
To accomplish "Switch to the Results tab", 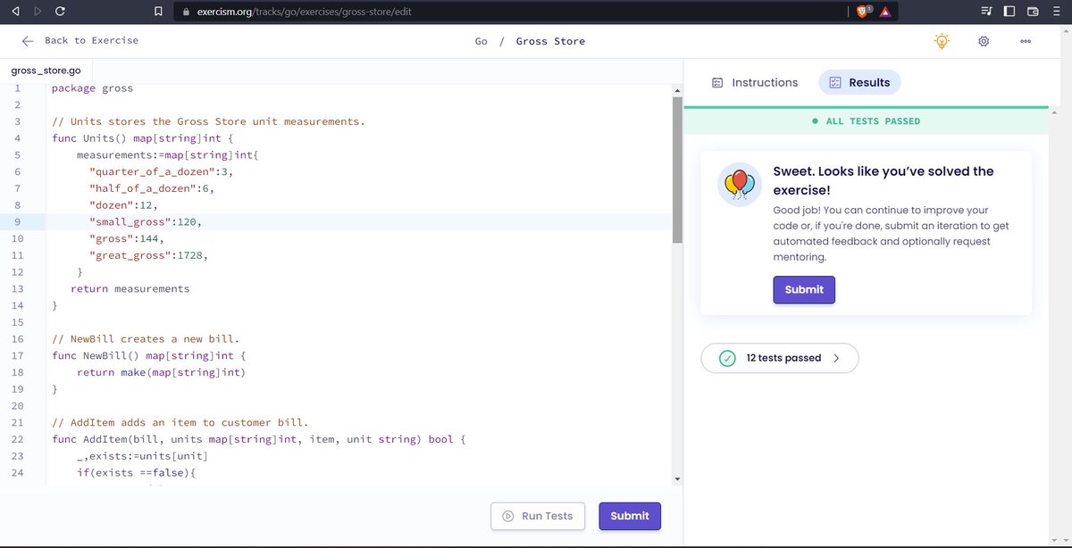I will pos(859,82).
